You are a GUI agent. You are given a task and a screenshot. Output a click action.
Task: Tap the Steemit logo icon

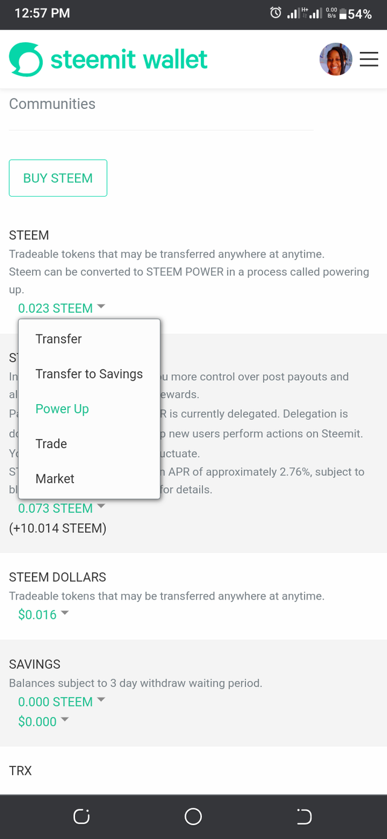click(x=26, y=59)
